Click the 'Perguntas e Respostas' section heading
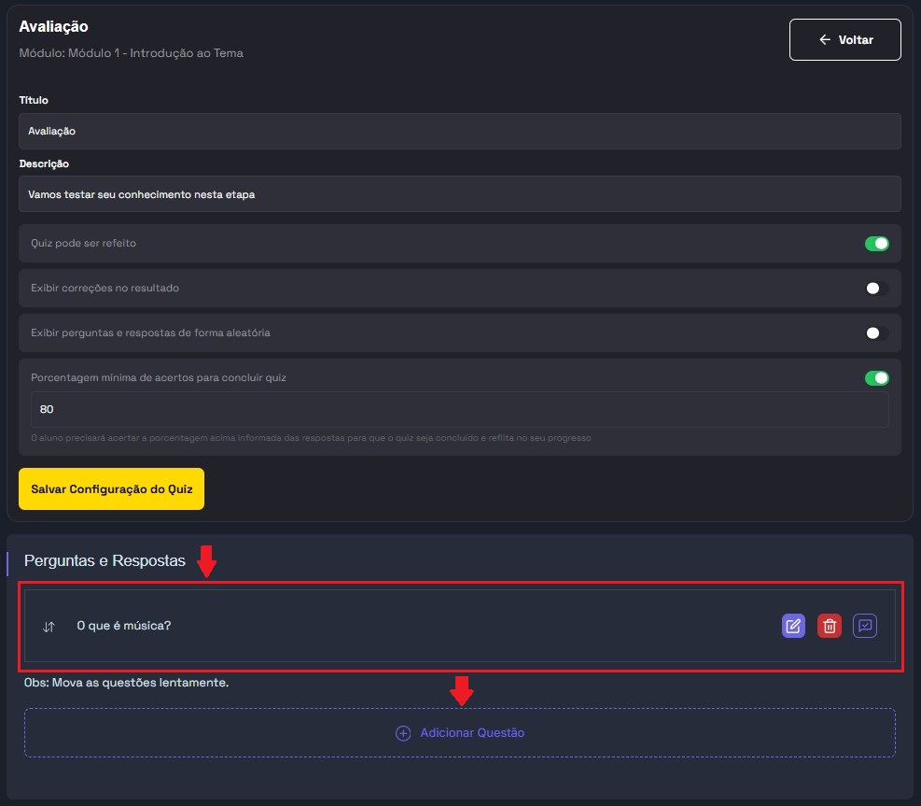Screen dimensions: 921x806 (x=105, y=561)
